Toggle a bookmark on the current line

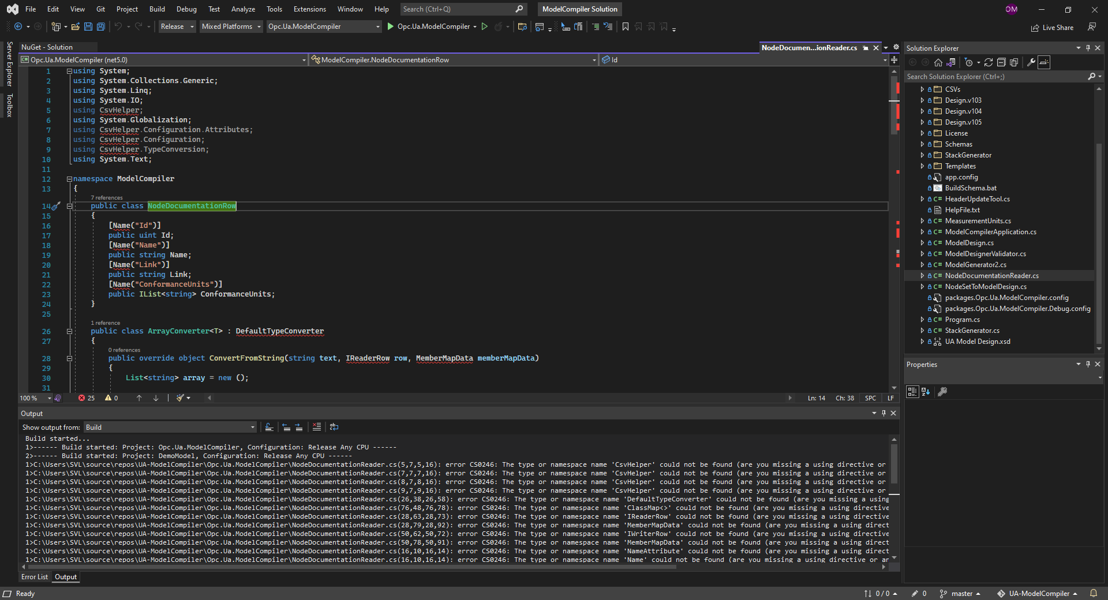tap(626, 27)
